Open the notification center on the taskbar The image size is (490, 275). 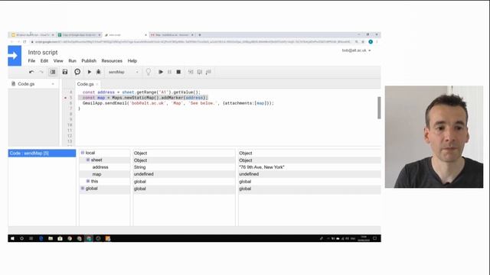click(374, 238)
